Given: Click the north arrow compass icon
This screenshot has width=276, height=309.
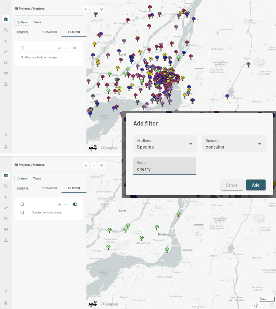Looking at the screenshot, I should [271, 305].
